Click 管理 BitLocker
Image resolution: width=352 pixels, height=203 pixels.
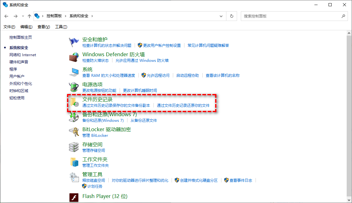tap(95, 136)
